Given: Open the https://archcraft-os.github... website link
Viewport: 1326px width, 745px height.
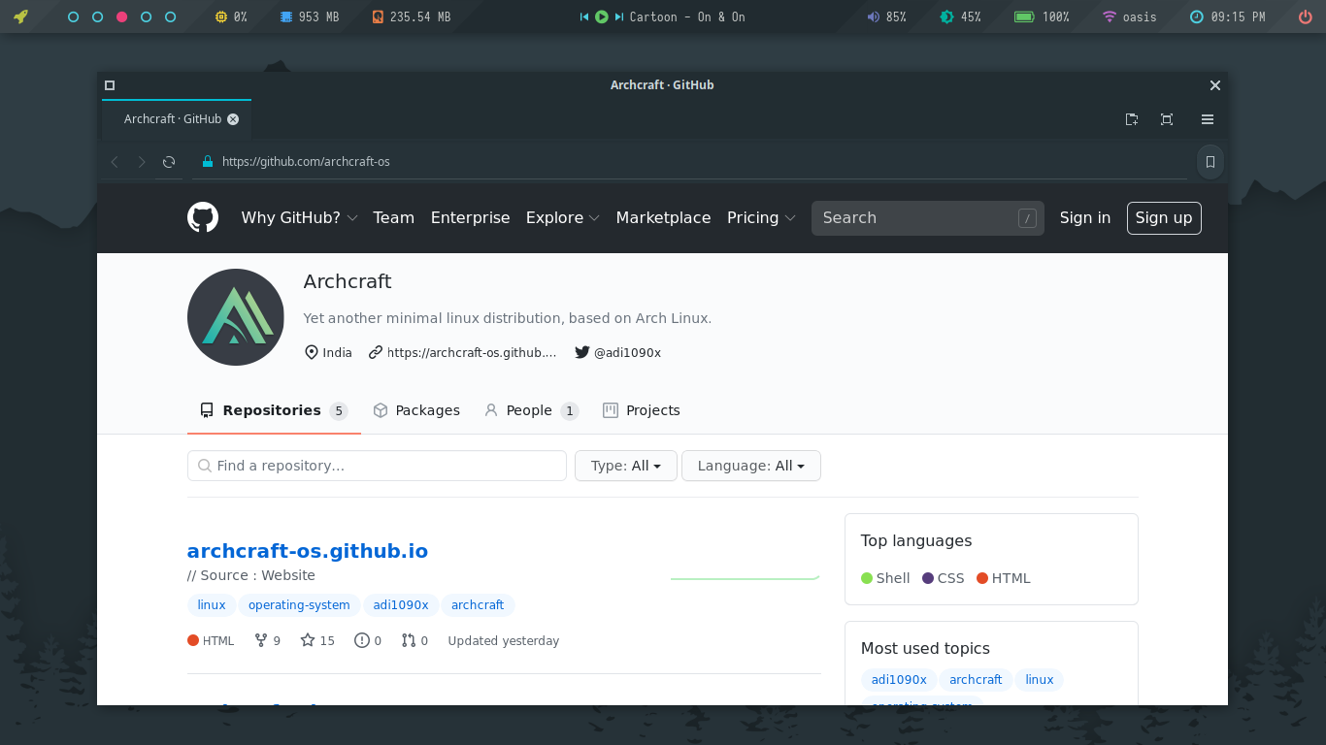Looking at the screenshot, I should tap(472, 352).
